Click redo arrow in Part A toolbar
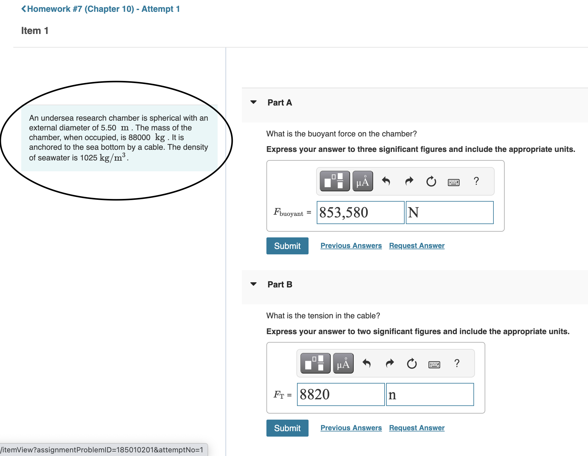This screenshot has height=456, width=588. coord(409,181)
